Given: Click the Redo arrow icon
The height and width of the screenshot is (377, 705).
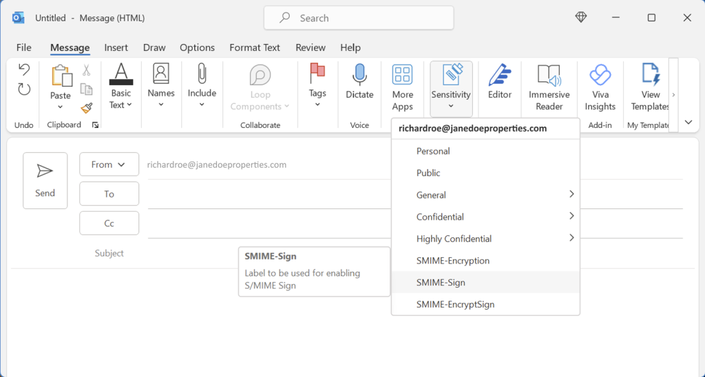Looking at the screenshot, I should click(x=24, y=89).
